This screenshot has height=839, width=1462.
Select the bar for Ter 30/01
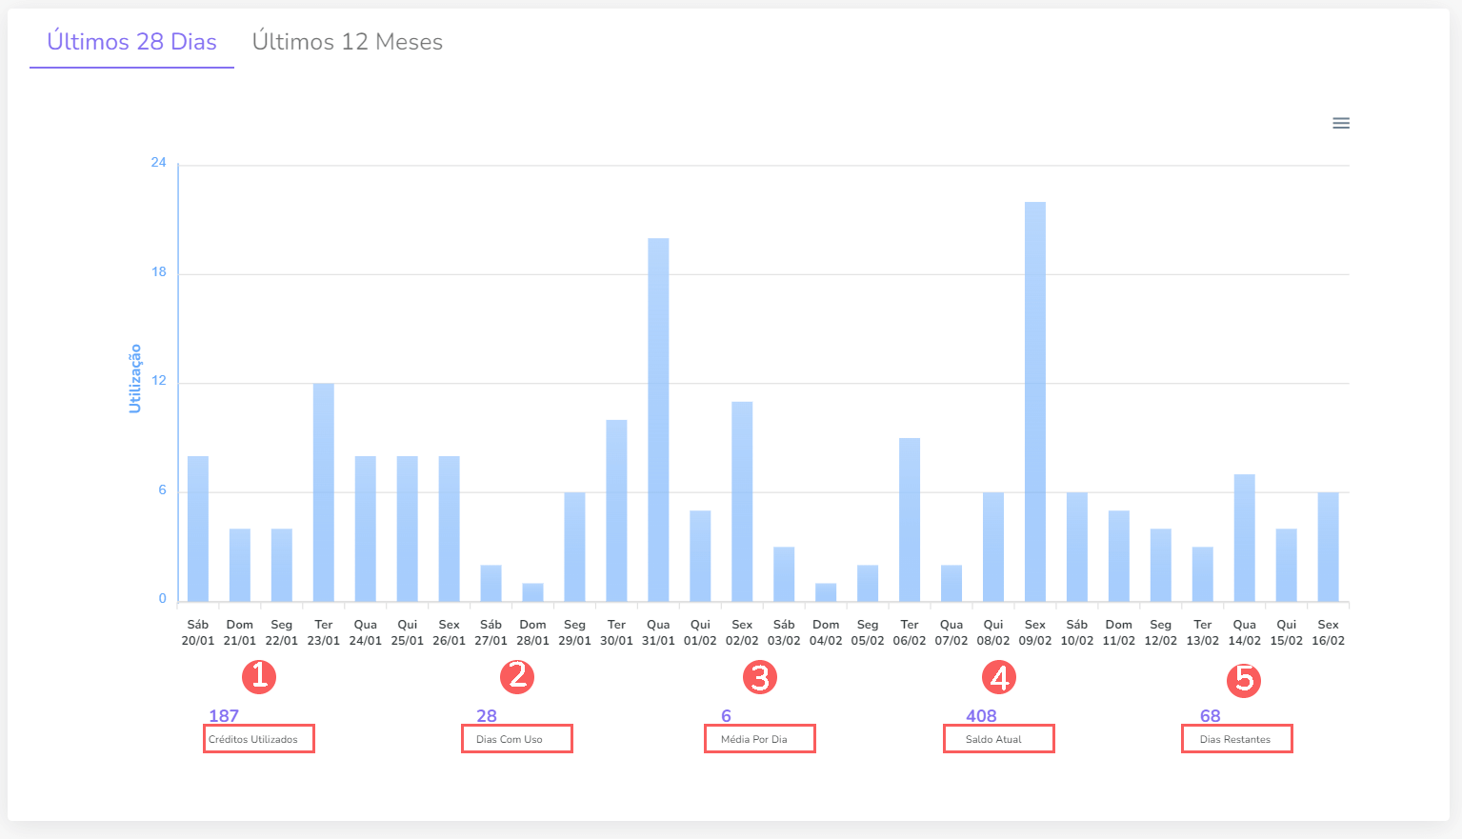[x=616, y=510]
